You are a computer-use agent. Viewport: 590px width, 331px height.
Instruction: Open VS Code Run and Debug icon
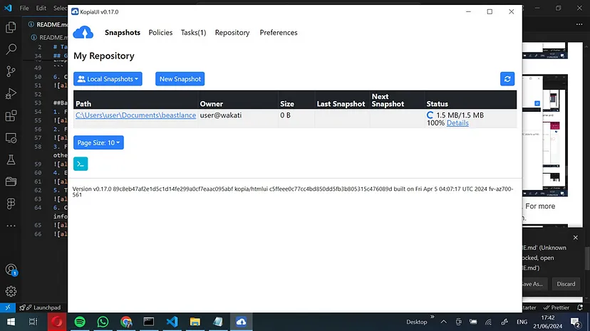tap(11, 93)
